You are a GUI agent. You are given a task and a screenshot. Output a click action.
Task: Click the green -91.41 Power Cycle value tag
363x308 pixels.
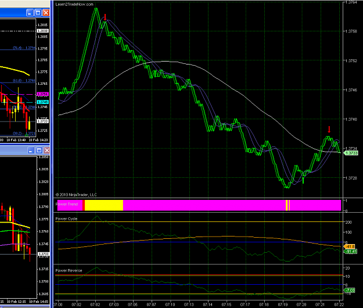coord(351,252)
